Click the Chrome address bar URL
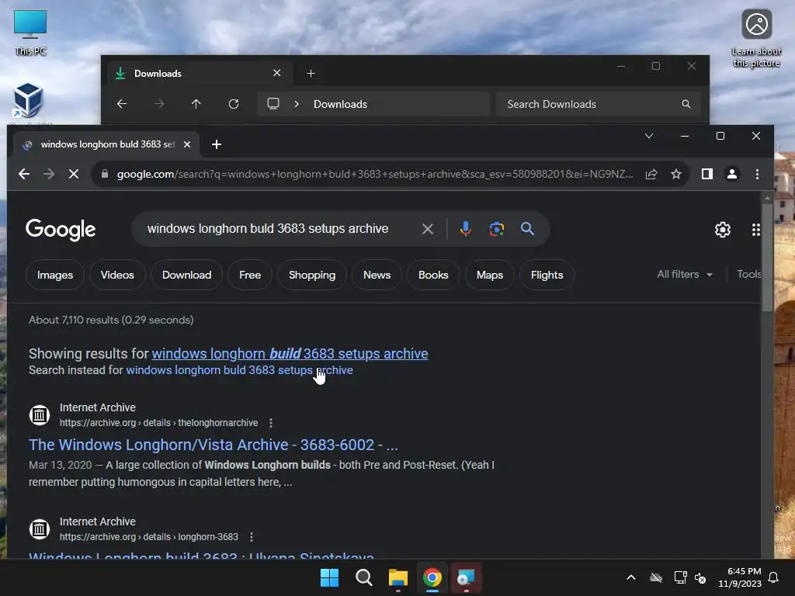795x596 pixels. [375, 175]
